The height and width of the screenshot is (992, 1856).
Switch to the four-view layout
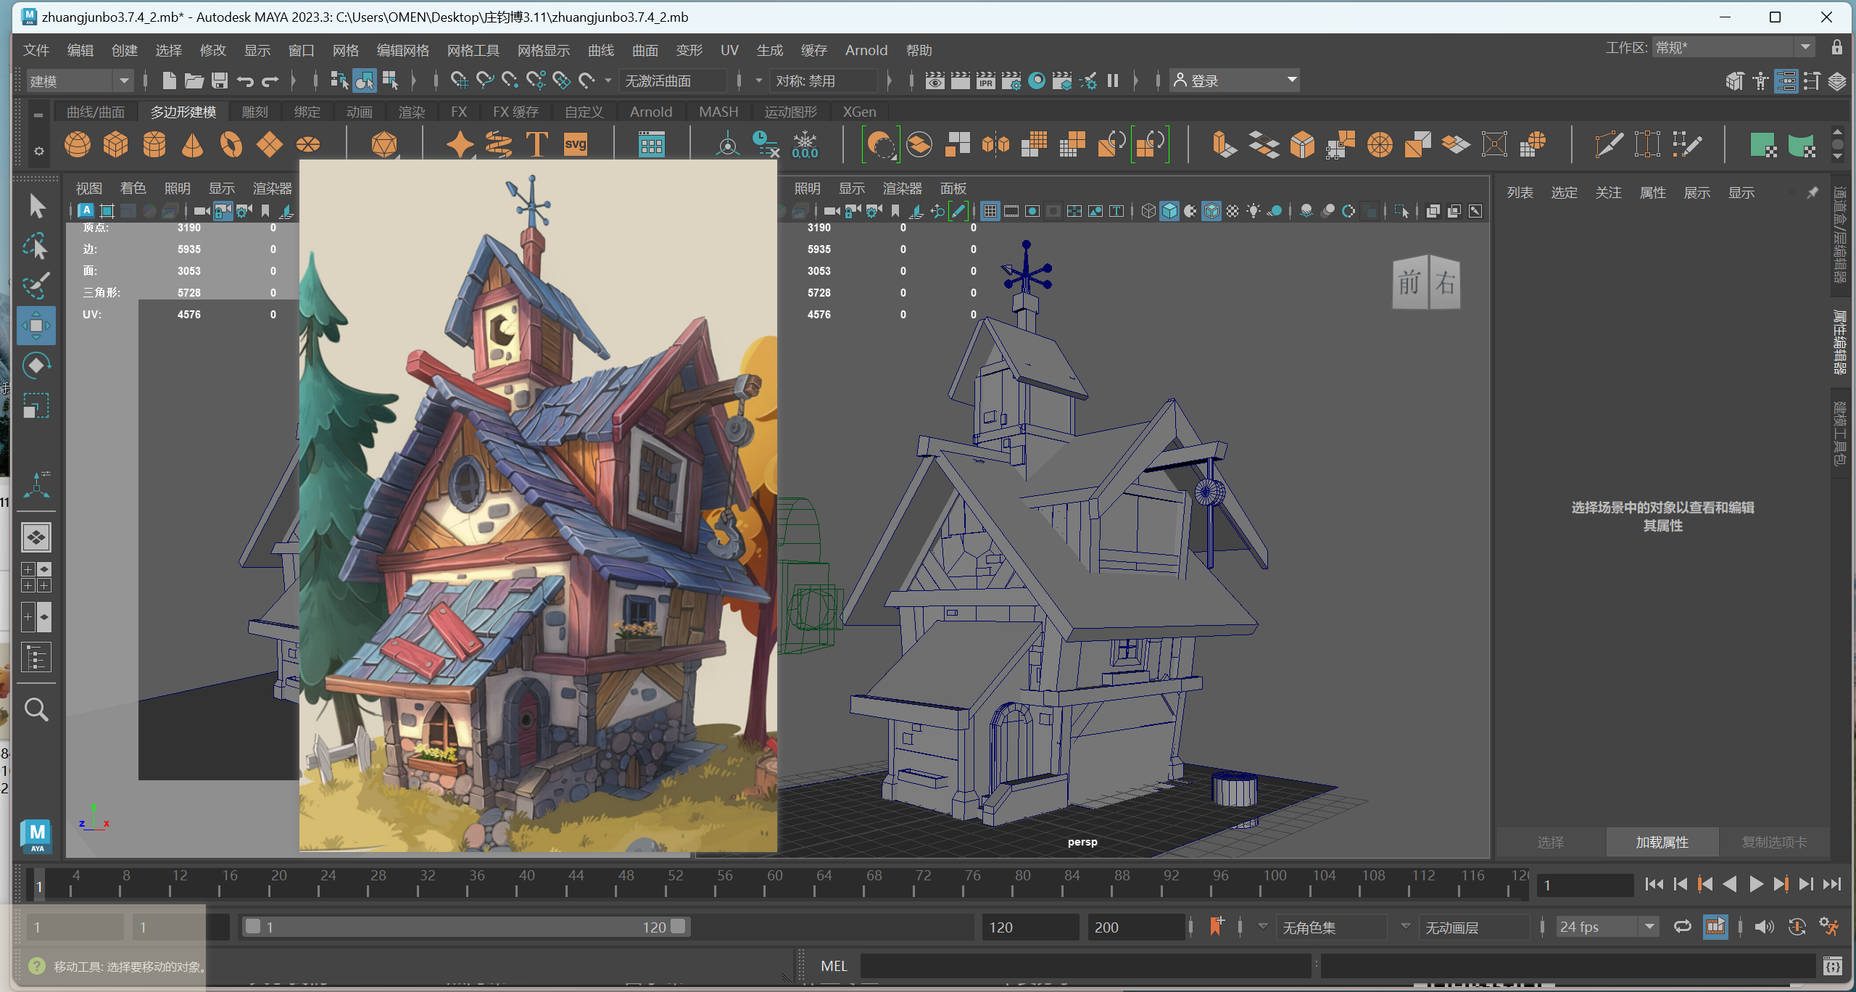pyautogui.click(x=36, y=577)
